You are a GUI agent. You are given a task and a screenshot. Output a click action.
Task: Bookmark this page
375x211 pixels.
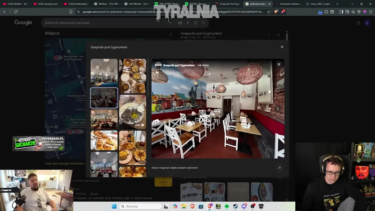pyautogui.click(x=71, y=12)
